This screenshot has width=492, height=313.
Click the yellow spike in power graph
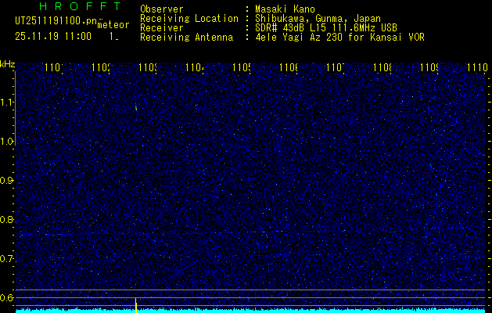tap(136, 304)
